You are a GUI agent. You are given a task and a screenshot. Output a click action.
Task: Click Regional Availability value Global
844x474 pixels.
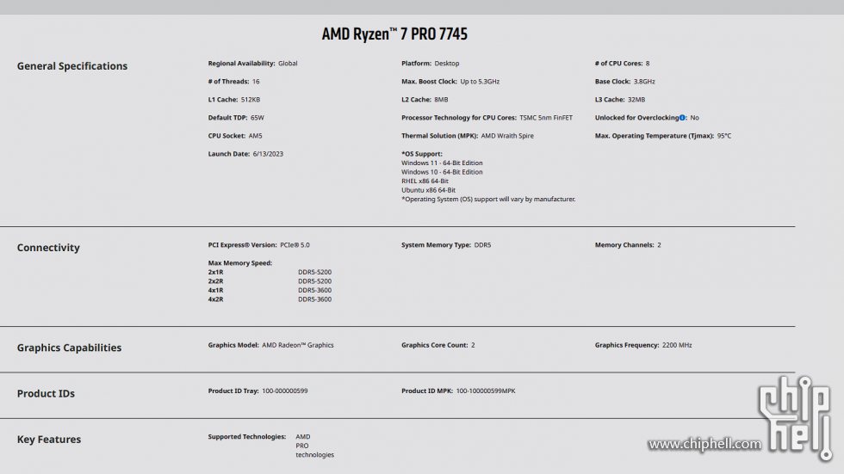tap(288, 64)
